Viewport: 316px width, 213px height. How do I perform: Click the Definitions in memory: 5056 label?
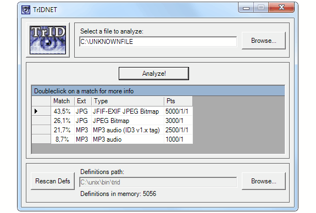[118, 194]
